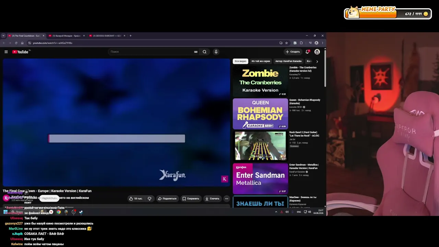Open Queen - Bohemian Rhapsody (Karaoke) title
This screenshot has height=247, width=439.
coord(305,102)
